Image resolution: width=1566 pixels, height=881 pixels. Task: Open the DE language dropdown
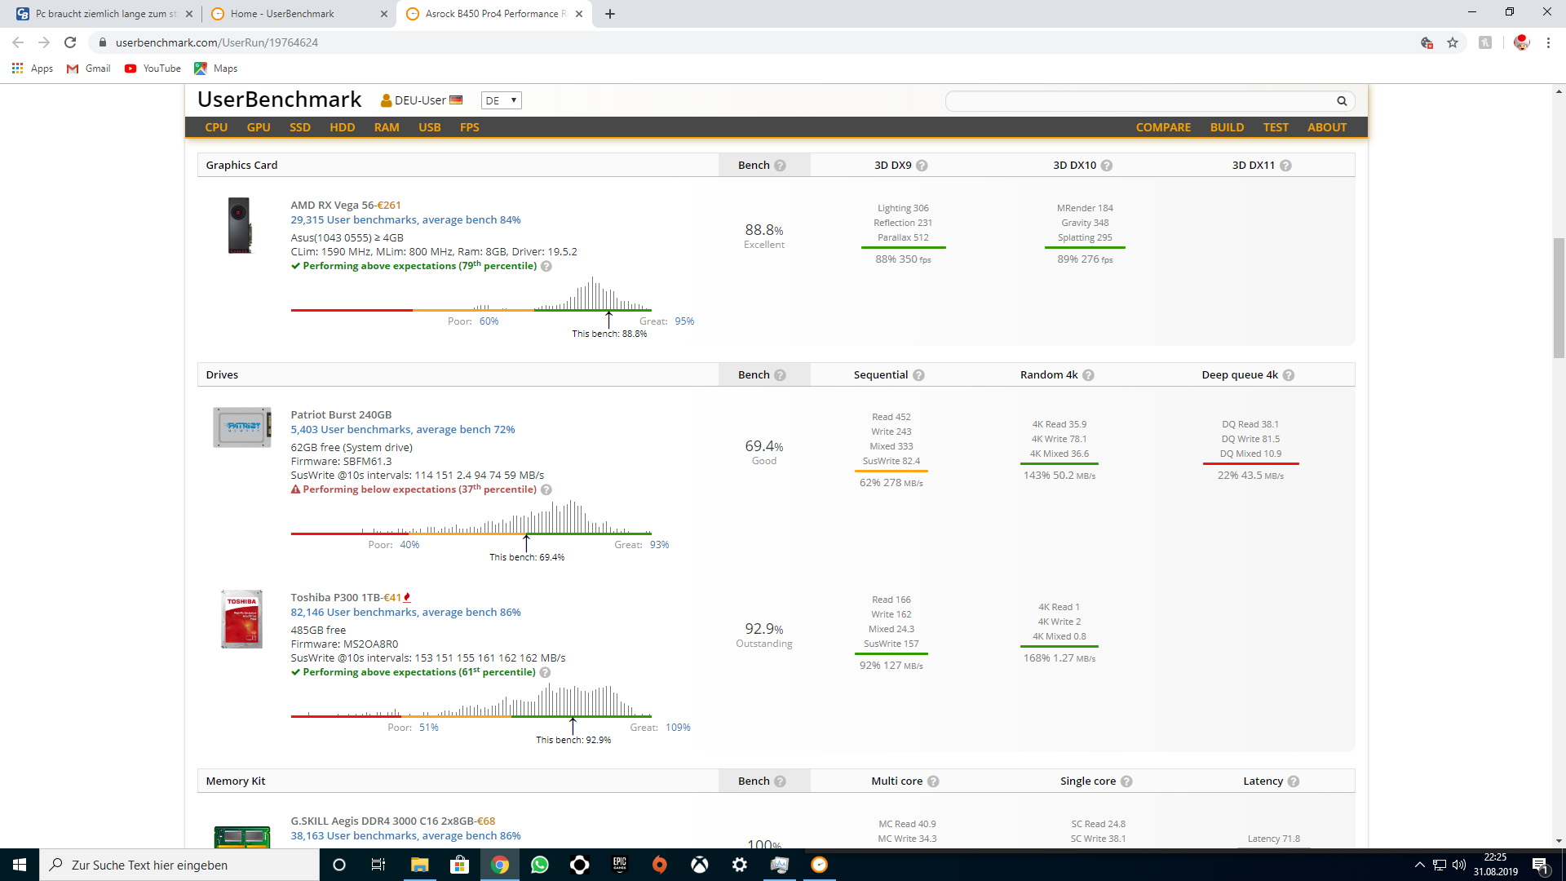(501, 100)
